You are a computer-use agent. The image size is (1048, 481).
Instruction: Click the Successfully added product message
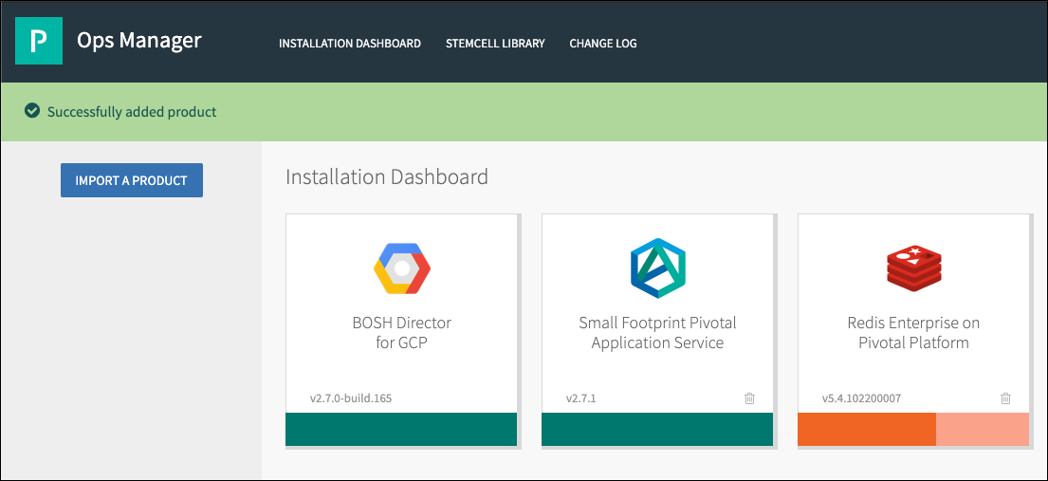coord(132,112)
